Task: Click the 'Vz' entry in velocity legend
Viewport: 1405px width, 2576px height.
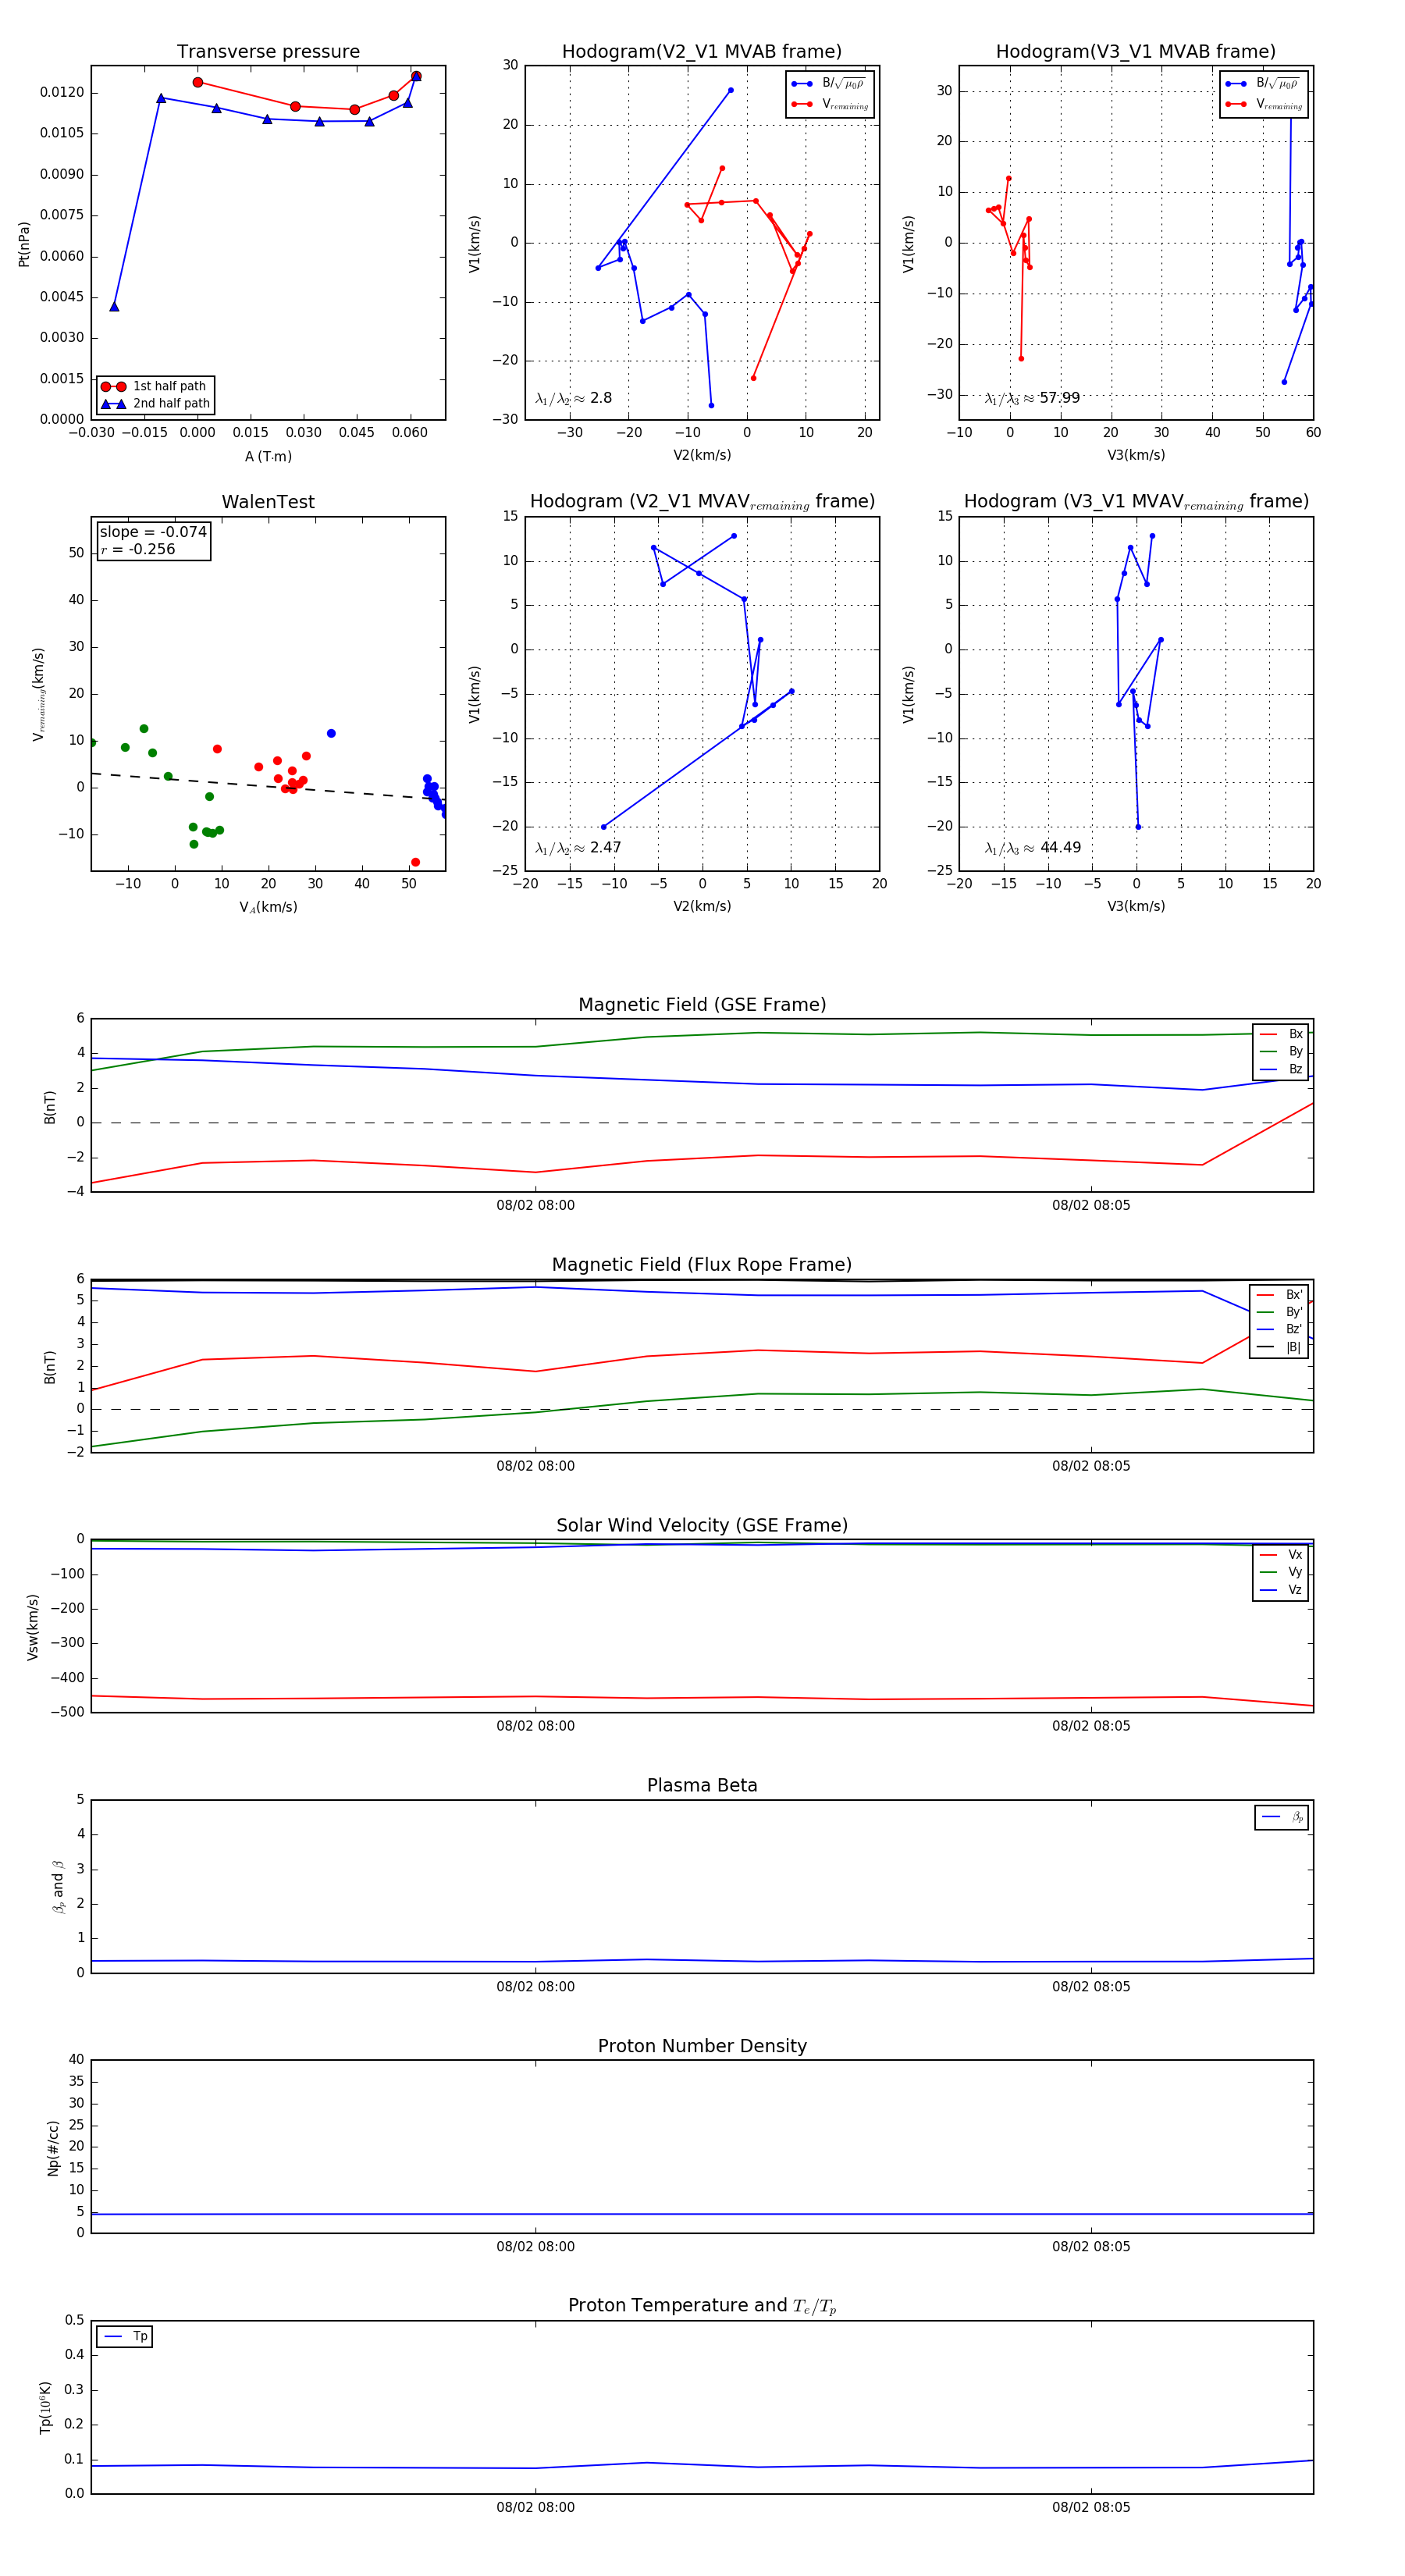Action: pos(1281,1590)
